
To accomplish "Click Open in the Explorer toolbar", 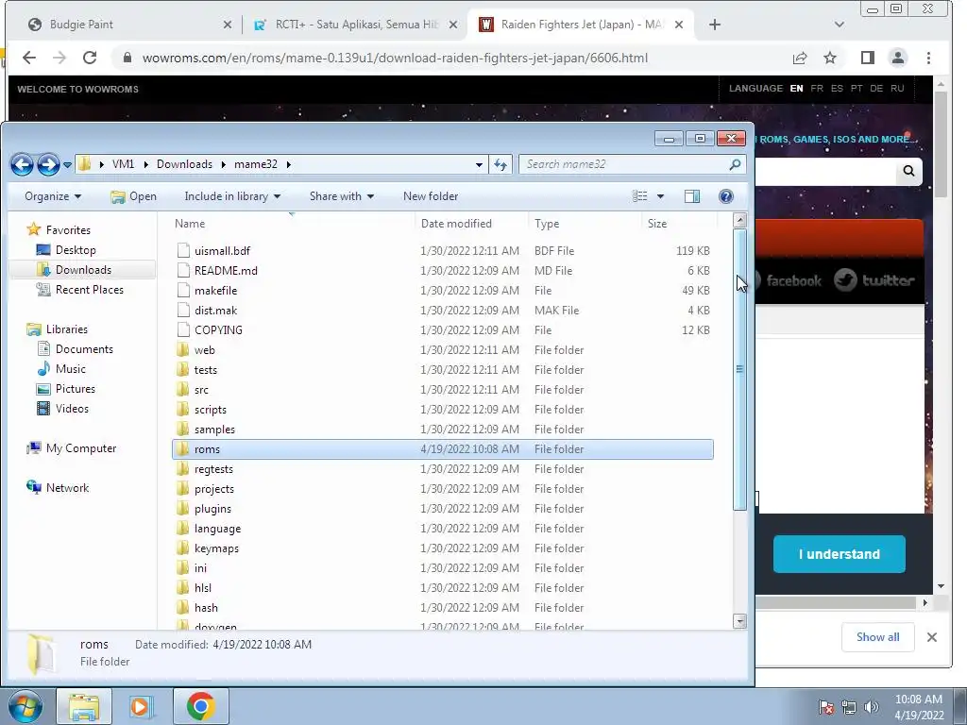I will (133, 196).
